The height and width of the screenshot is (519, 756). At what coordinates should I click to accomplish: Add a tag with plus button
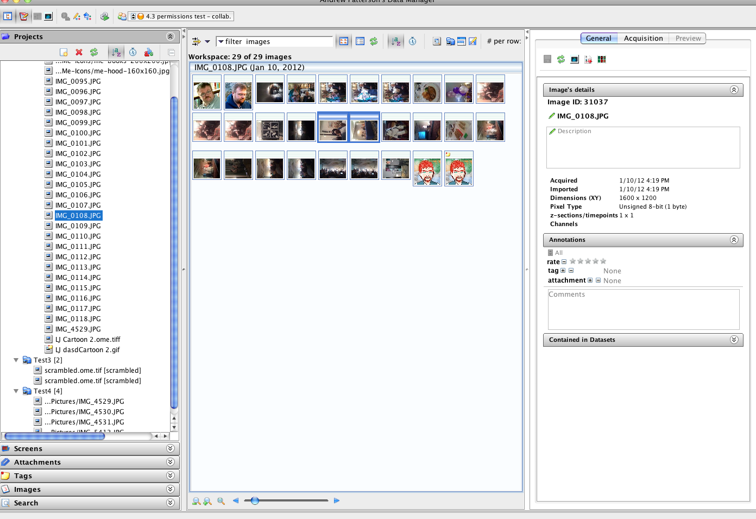pos(563,271)
